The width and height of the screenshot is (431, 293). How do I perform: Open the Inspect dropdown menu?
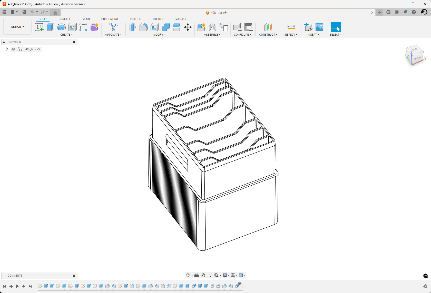pyautogui.click(x=291, y=35)
